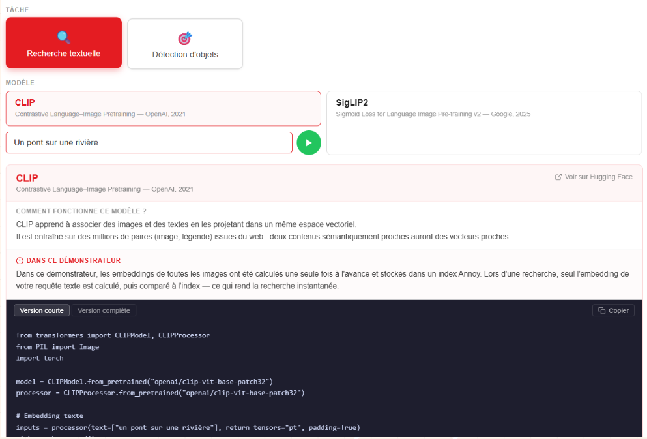Choose the SigLIP2 model card
The width and height of the screenshot is (647, 439).
click(x=484, y=123)
